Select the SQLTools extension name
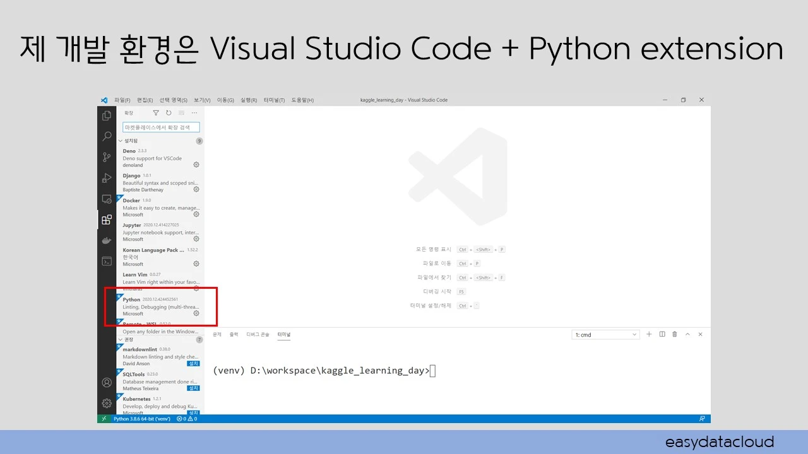The width and height of the screenshot is (808, 454). (x=134, y=374)
